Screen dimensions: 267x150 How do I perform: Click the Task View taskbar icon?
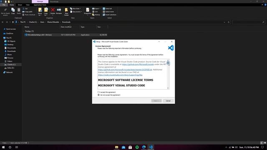(x=17, y=147)
